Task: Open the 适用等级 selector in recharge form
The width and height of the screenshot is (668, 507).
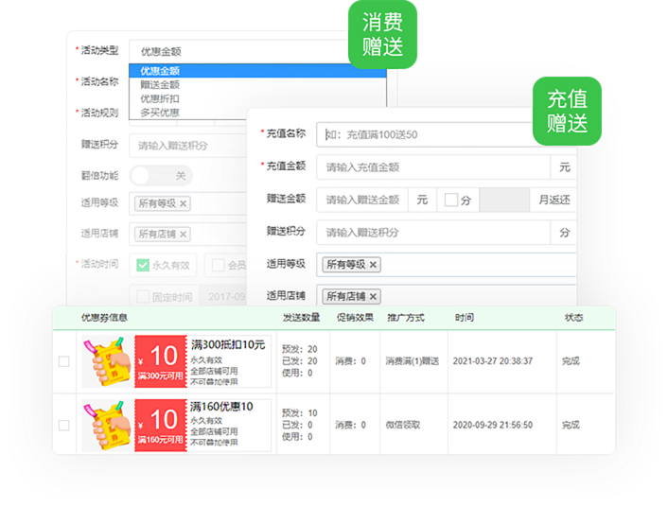Action: 445,265
